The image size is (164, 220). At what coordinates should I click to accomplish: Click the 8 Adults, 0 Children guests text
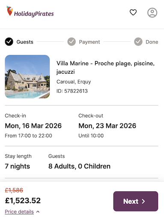(79, 166)
